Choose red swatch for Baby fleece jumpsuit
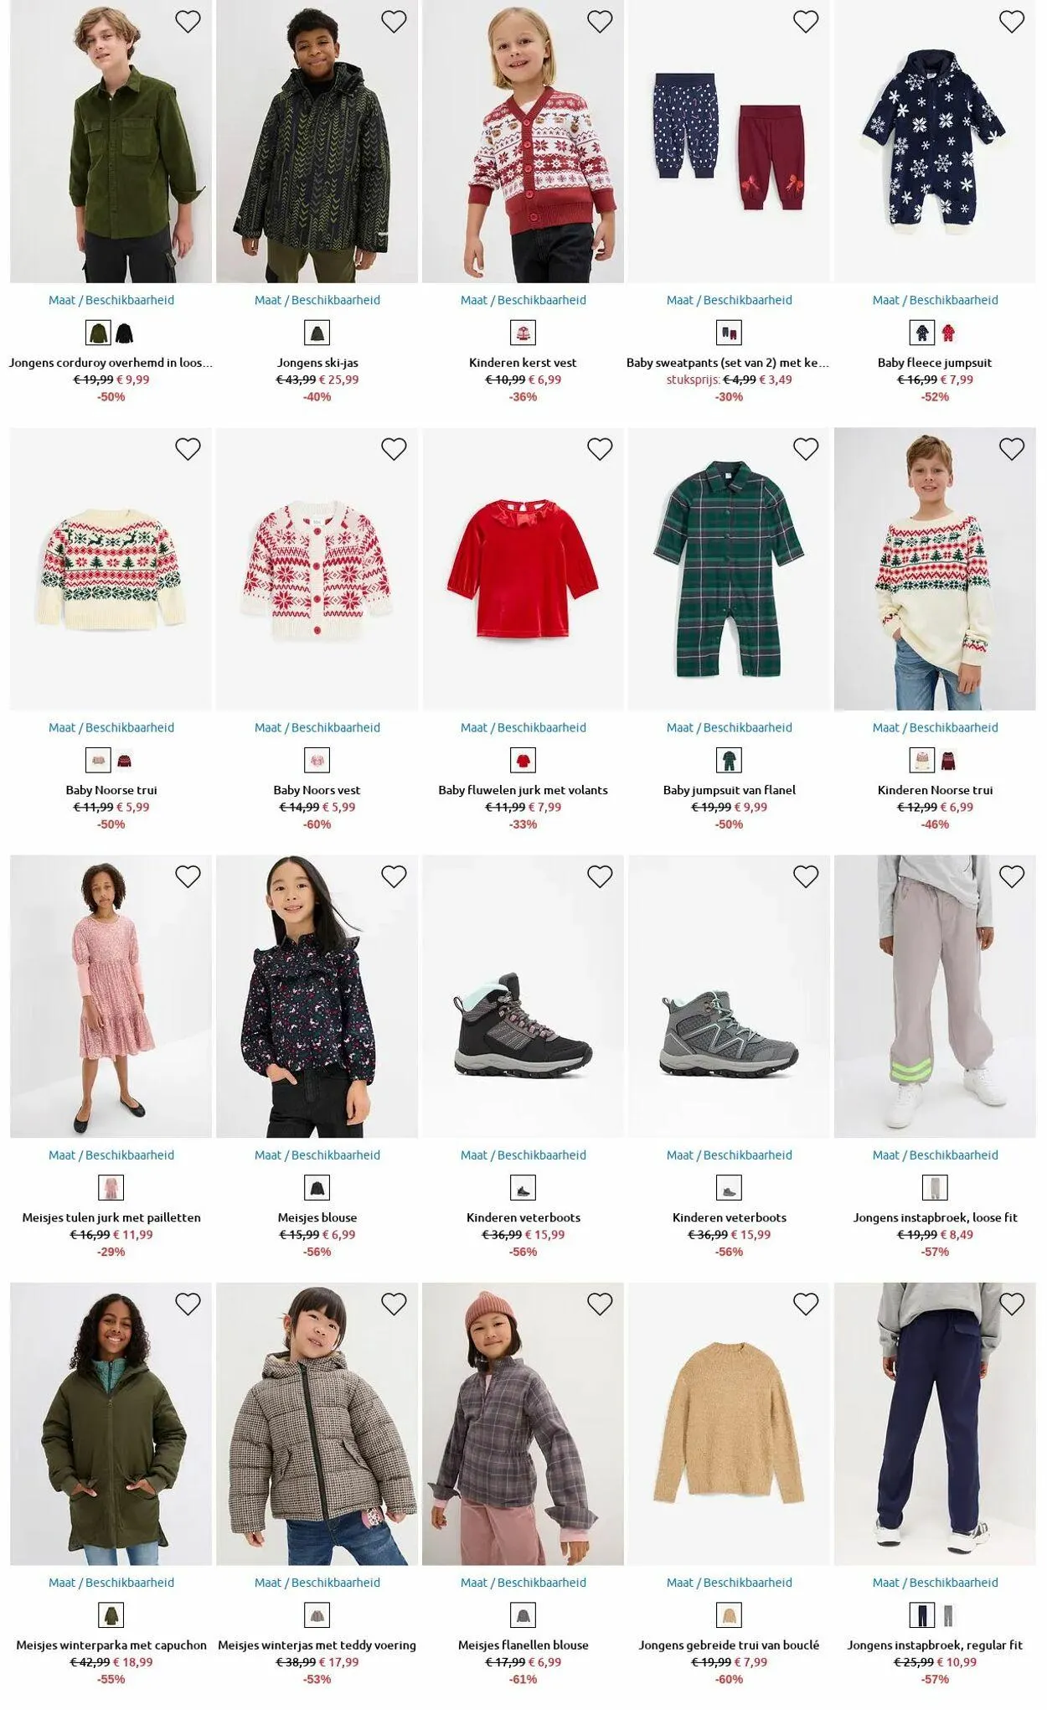 tap(949, 333)
